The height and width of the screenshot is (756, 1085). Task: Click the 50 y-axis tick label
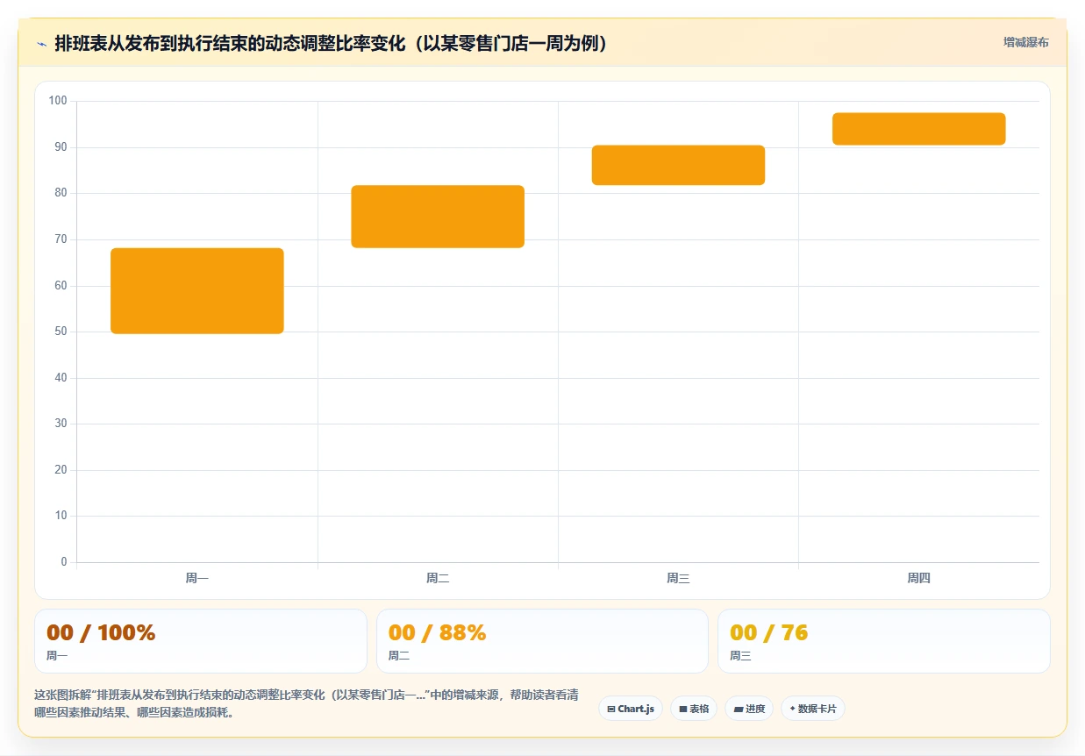point(61,332)
